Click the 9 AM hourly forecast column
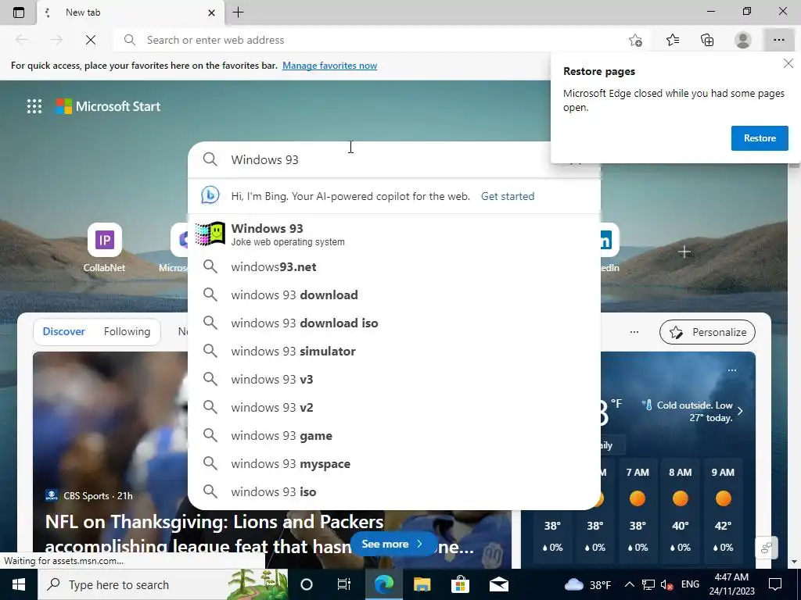This screenshot has width=801, height=600. [723, 509]
